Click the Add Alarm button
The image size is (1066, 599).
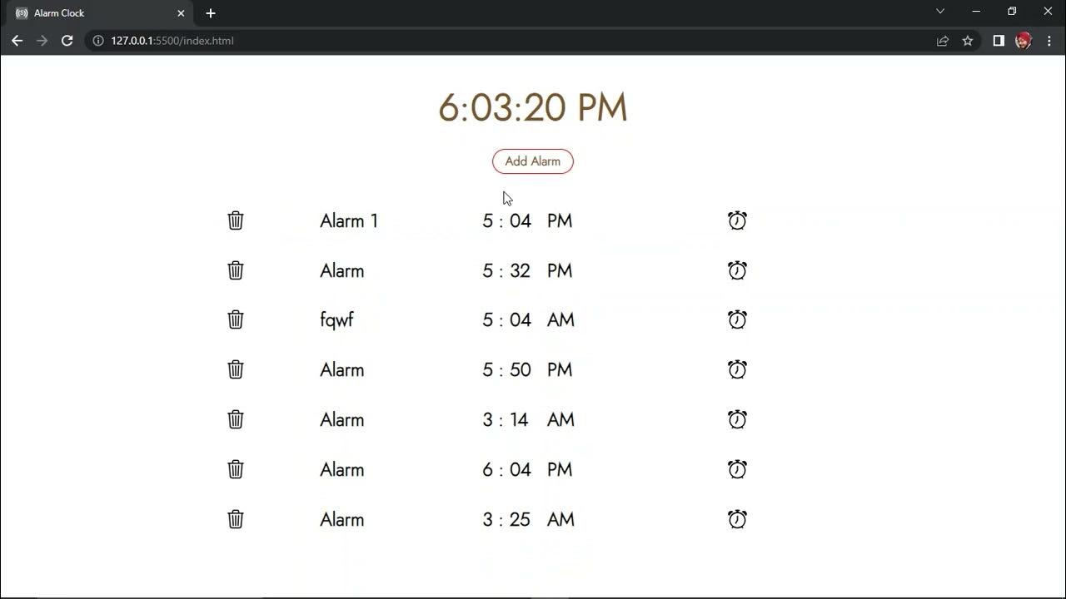tap(533, 161)
